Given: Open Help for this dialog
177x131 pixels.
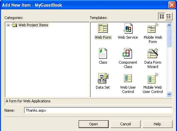Looking at the screenshot, I should point(157,124).
